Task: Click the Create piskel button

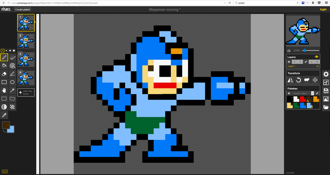Action: pos(22,9)
